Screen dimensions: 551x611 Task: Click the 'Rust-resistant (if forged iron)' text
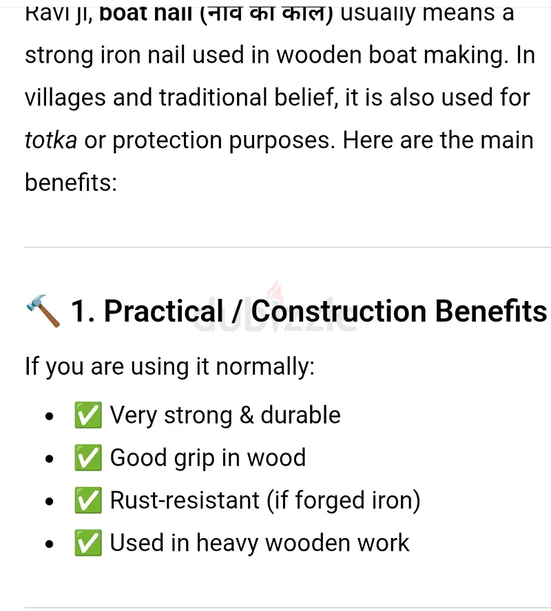265,501
